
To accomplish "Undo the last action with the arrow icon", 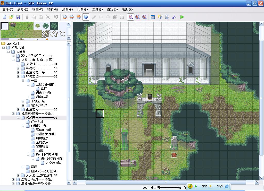I will (56, 17).
